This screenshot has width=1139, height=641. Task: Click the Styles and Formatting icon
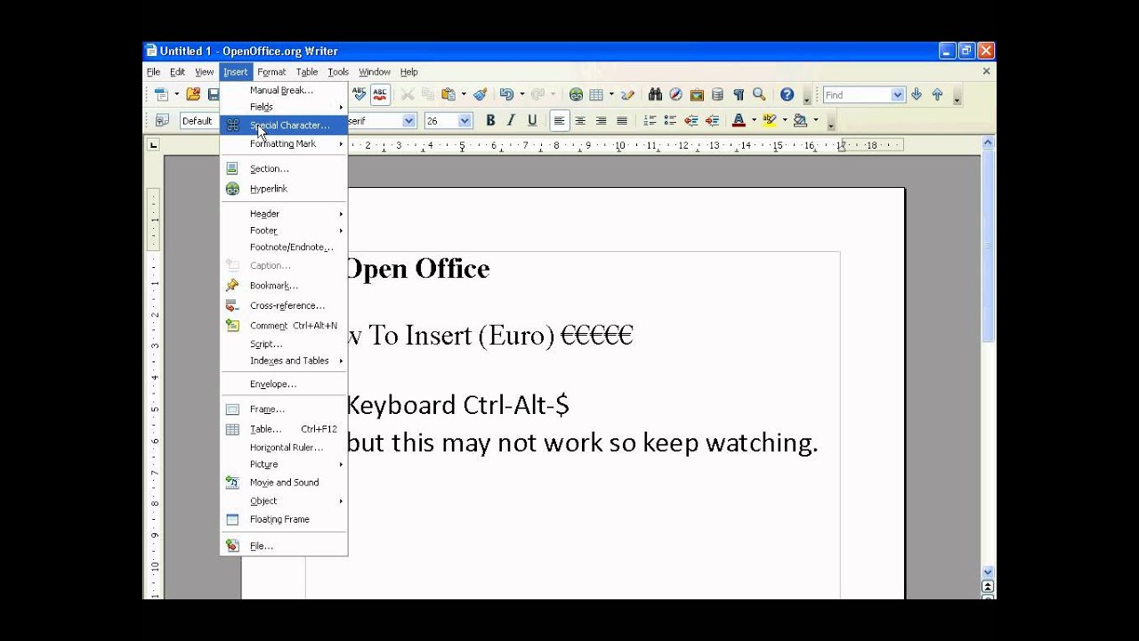tap(162, 120)
